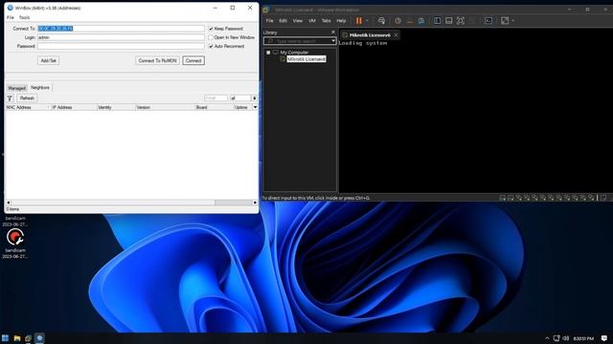Select Mikrotik Licensev6 in the Library tree

point(306,59)
